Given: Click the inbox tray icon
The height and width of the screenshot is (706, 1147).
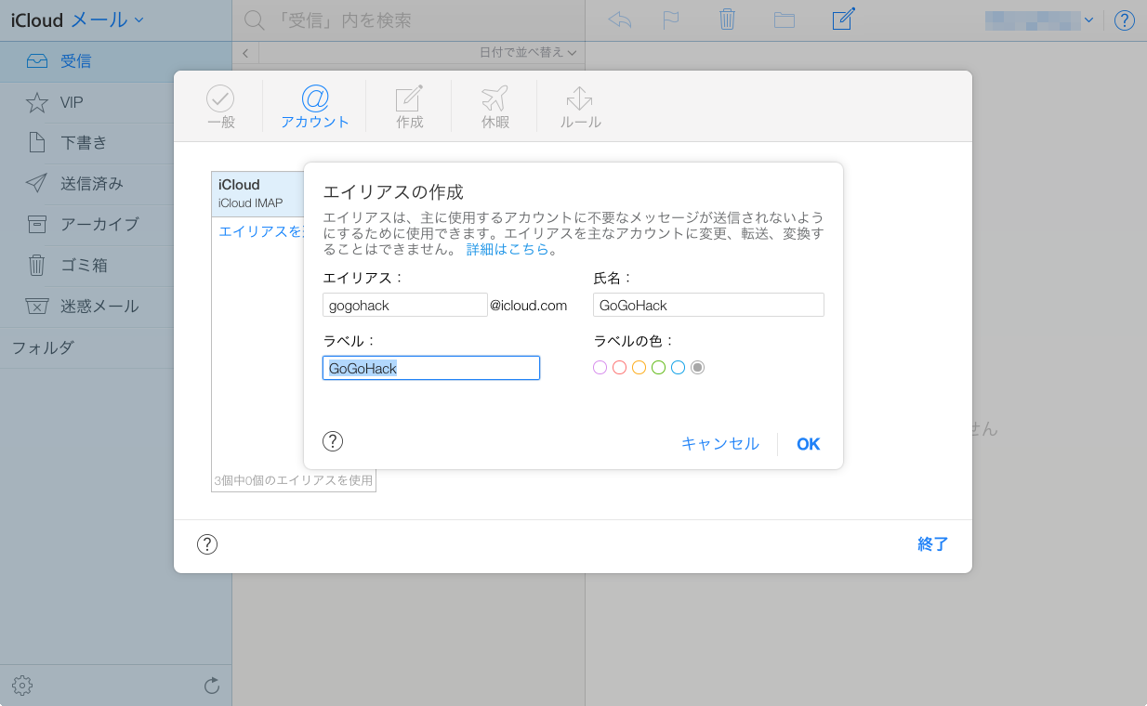Looking at the screenshot, I should [x=36, y=61].
